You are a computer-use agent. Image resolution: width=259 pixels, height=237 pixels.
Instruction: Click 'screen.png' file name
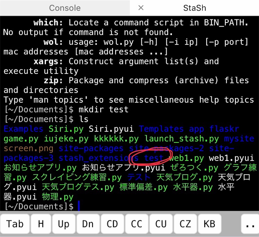pyautogui.click(x=28, y=148)
